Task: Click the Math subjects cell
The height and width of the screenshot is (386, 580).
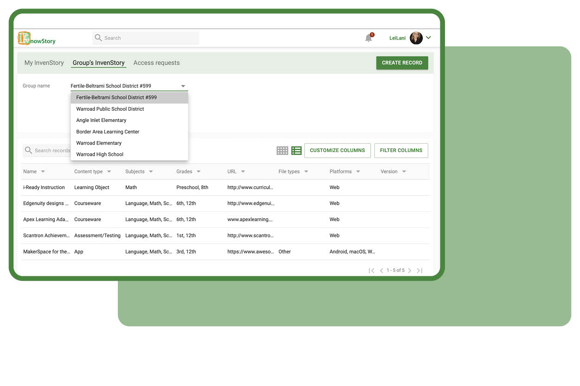Action: (131, 187)
